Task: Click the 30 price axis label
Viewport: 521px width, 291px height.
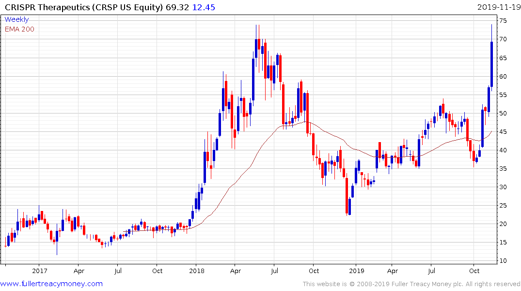Action: tap(503, 187)
